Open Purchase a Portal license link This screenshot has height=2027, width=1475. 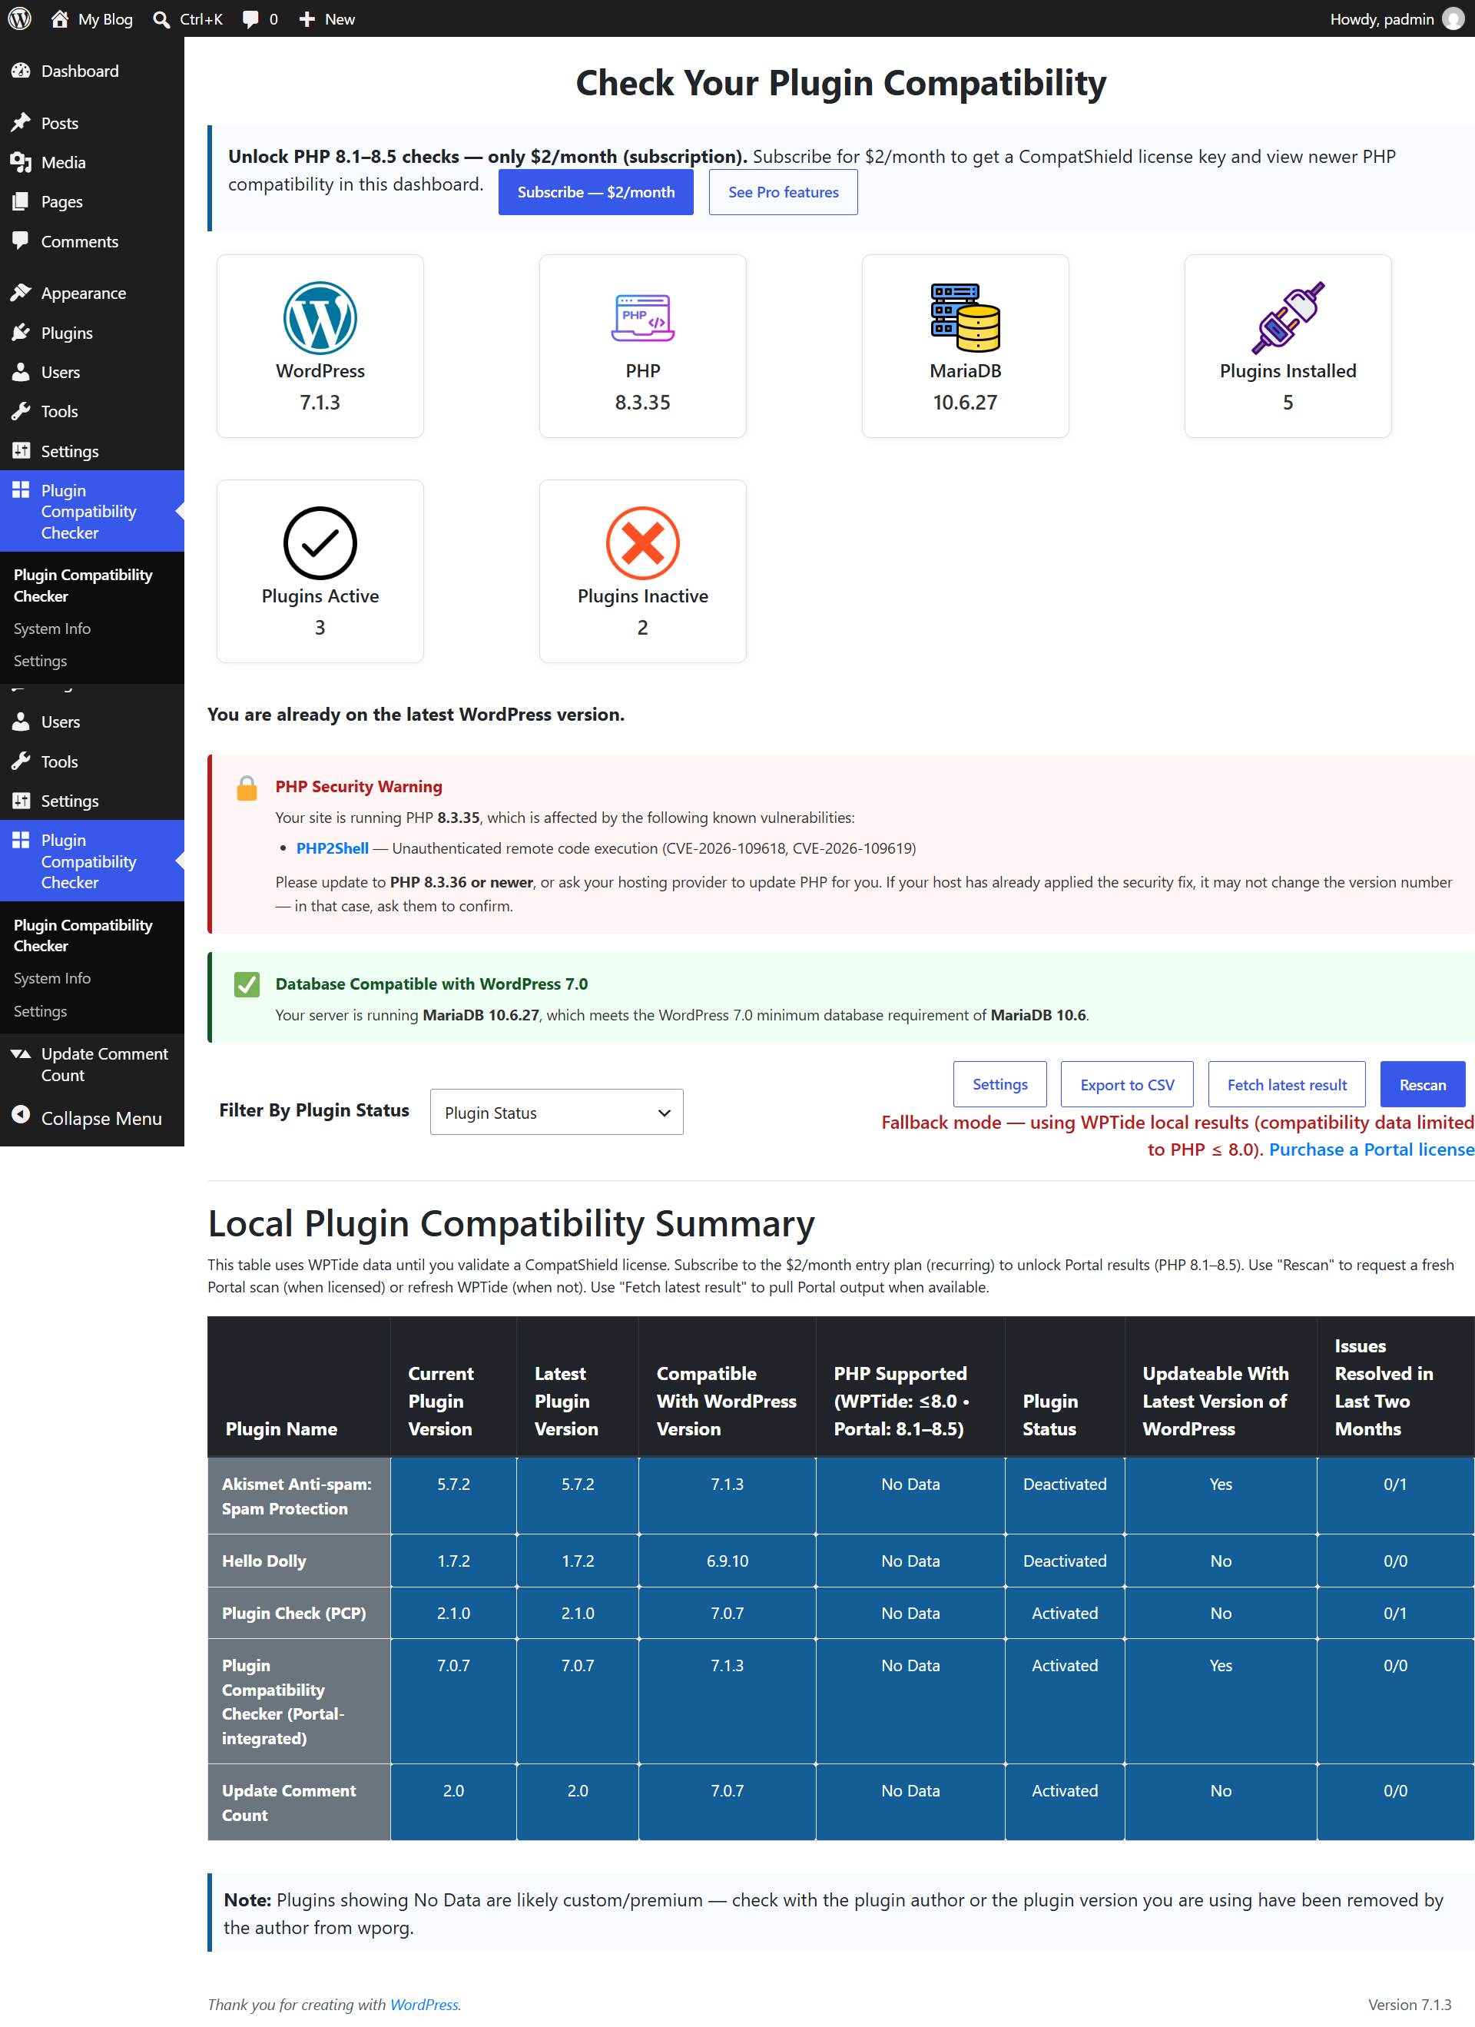(1371, 1150)
